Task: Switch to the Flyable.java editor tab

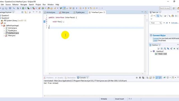Action: [79, 12]
